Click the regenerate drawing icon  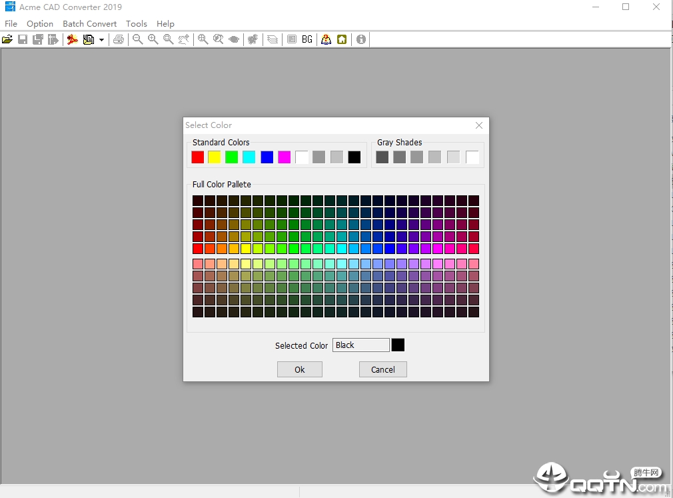coord(253,39)
